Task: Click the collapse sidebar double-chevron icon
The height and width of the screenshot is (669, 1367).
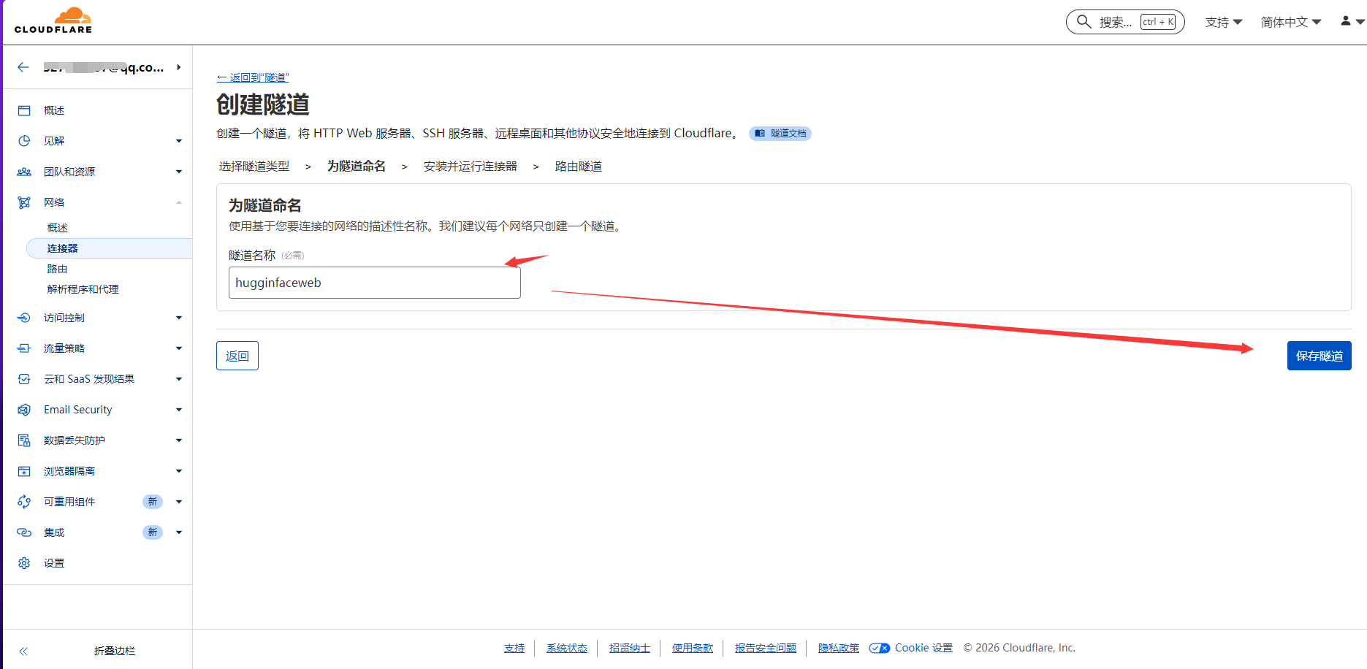Action: 23,651
